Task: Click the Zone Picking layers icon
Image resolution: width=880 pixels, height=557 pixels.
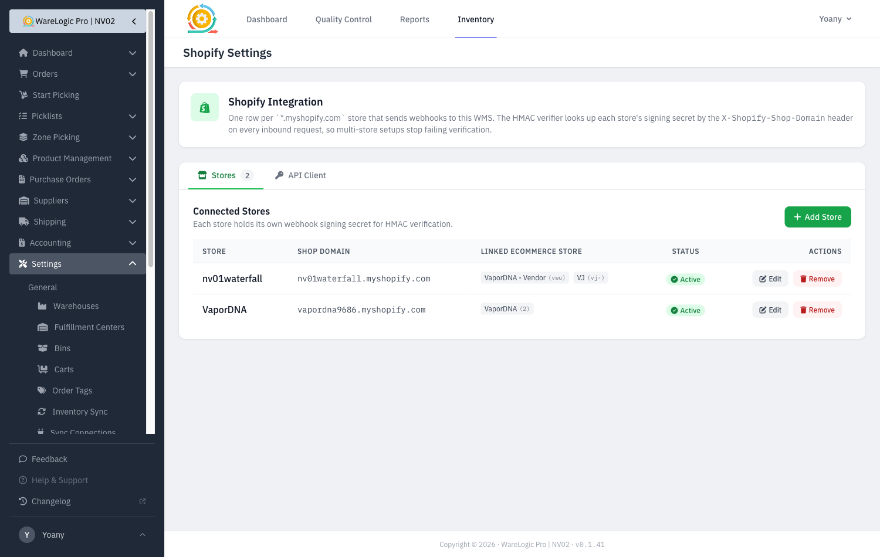Action: pyautogui.click(x=23, y=137)
